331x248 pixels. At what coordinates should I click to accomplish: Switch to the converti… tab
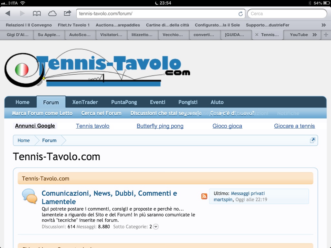click(x=204, y=35)
